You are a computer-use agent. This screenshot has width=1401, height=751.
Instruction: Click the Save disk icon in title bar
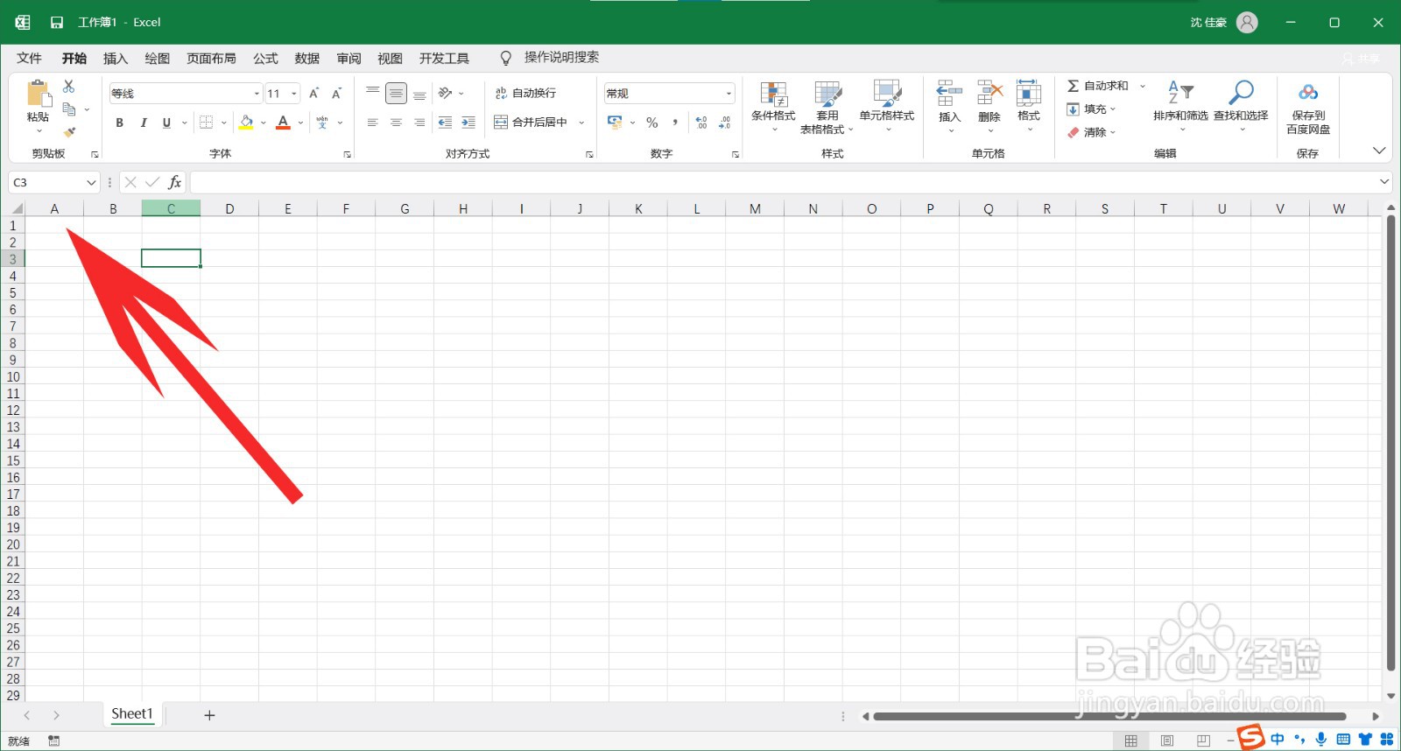(57, 23)
